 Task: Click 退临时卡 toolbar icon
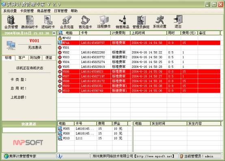click(x=48, y=22)
